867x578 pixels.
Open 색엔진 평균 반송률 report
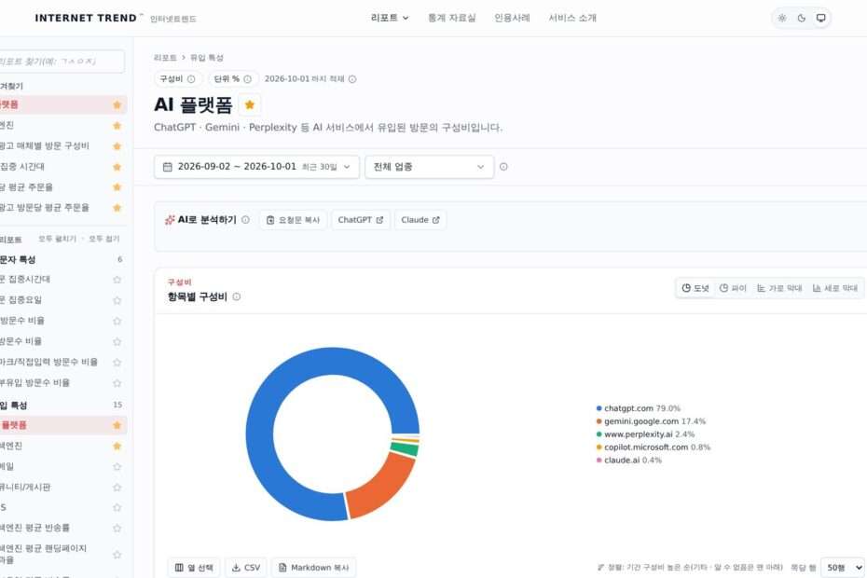34,528
